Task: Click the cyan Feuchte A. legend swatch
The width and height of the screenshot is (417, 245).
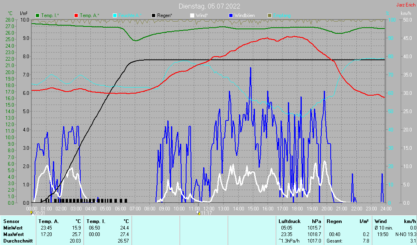Action: pyautogui.click(x=114, y=16)
